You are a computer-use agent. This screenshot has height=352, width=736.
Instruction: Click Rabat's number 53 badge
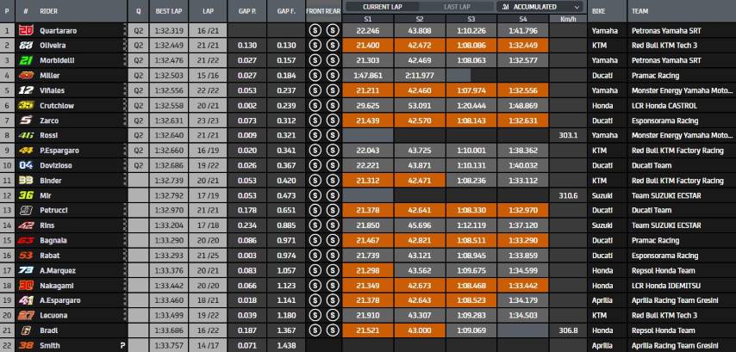tap(25, 256)
